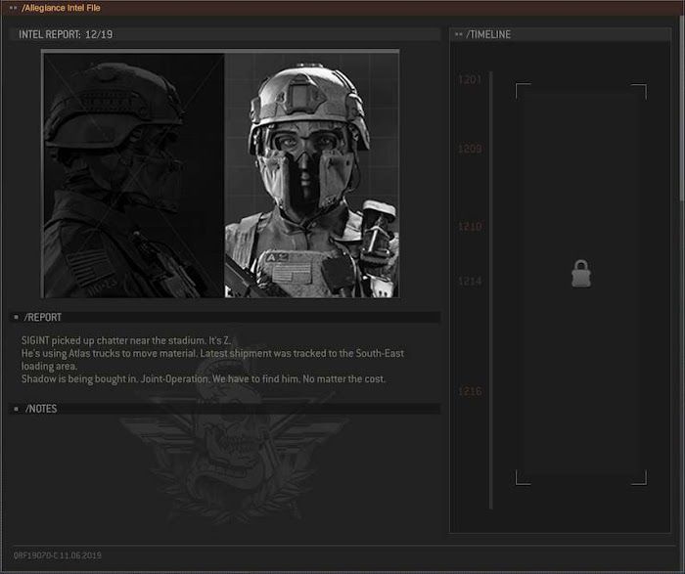Select timeline entry 1209
The height and width of the screenshot is (574, 685).
pos(470,150)
